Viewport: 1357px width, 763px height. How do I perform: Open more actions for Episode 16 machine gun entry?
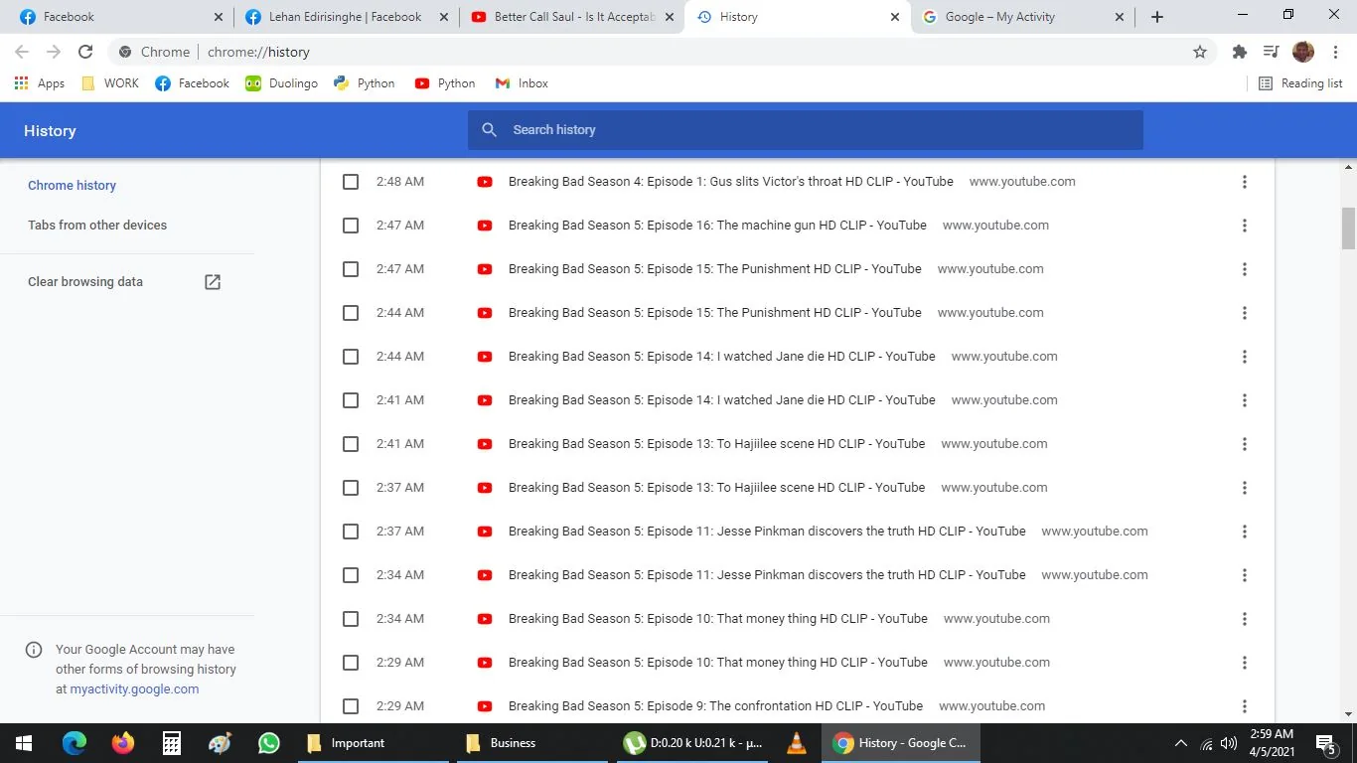click(x=1244, y=226)
